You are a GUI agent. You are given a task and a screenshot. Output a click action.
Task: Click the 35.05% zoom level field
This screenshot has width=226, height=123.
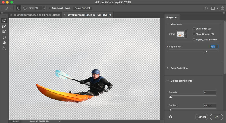point(15,122)
